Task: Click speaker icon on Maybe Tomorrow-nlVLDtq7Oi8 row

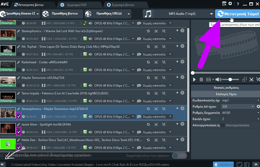Action: point(90,85)
